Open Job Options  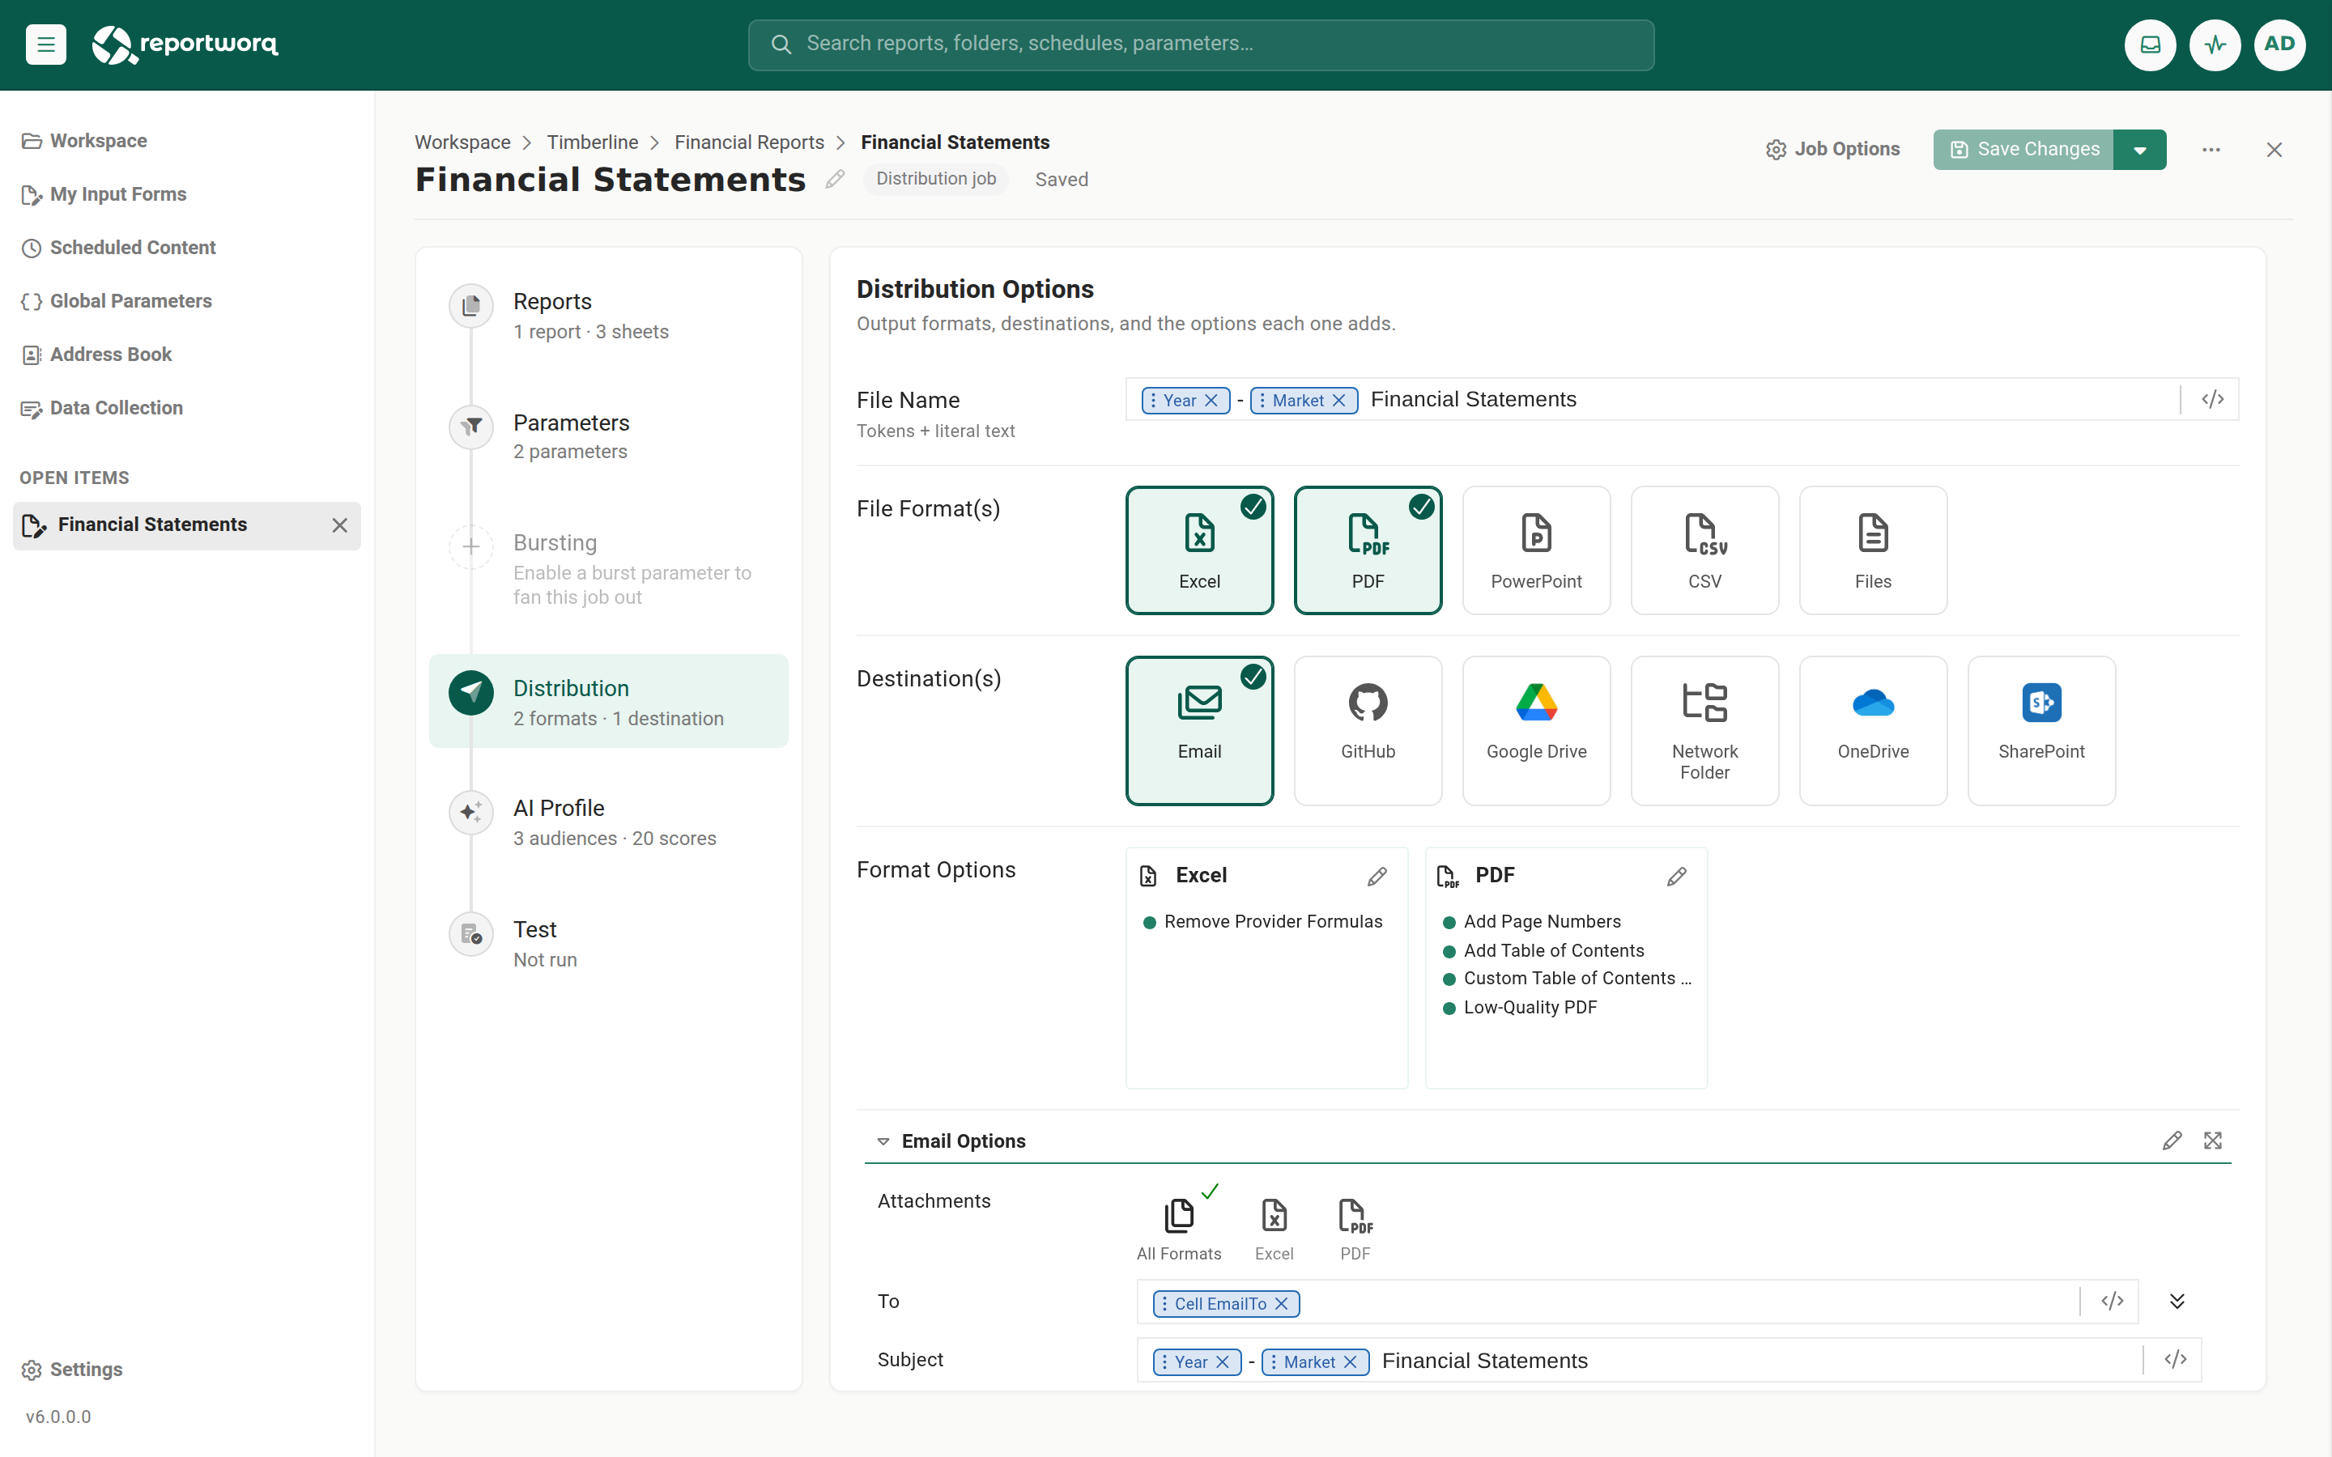1832,150
